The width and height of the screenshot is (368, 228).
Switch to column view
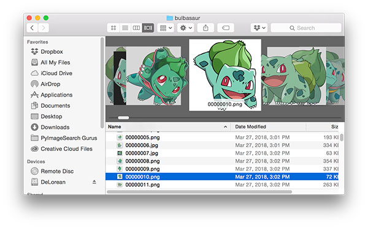136,28
